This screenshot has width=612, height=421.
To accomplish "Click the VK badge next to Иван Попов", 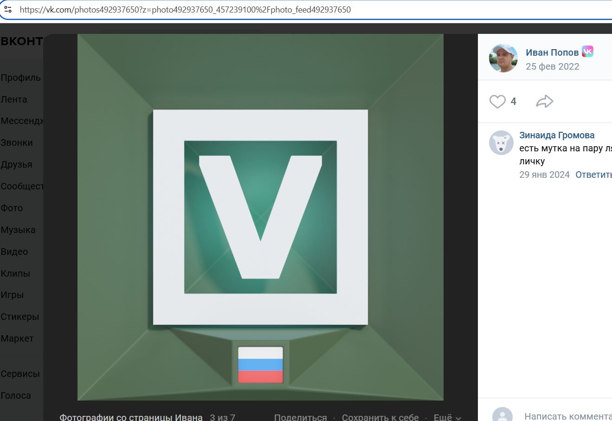I will [x=588, y=52].
